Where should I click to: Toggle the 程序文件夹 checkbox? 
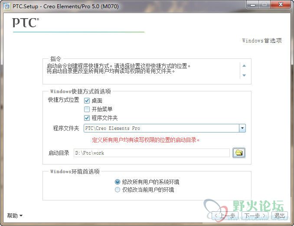click(87, 118)
